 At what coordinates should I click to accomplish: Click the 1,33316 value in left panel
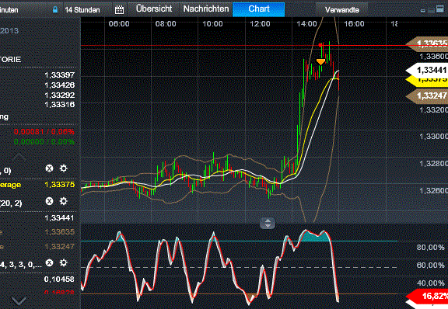[x=59, y=105]
